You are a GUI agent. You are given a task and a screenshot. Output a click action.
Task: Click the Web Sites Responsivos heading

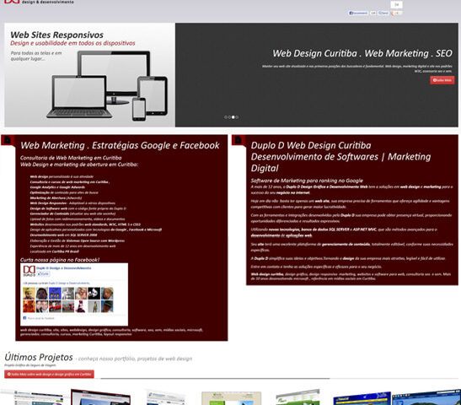tap(56, 35)
